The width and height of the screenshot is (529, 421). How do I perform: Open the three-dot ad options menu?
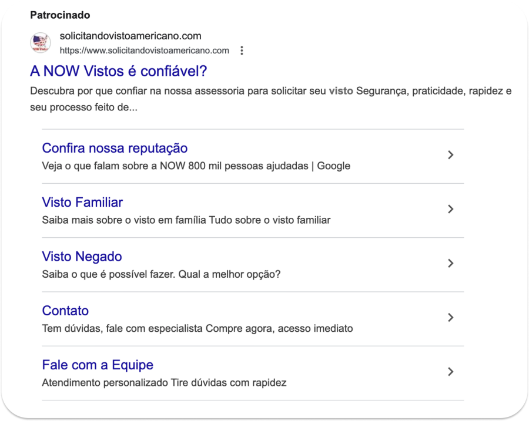[242, 50]
